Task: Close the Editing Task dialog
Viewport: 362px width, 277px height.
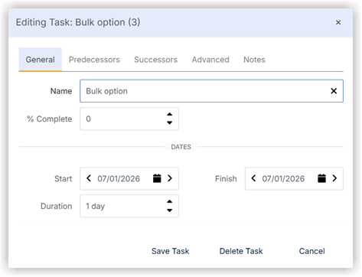Action: click(338, 22)
